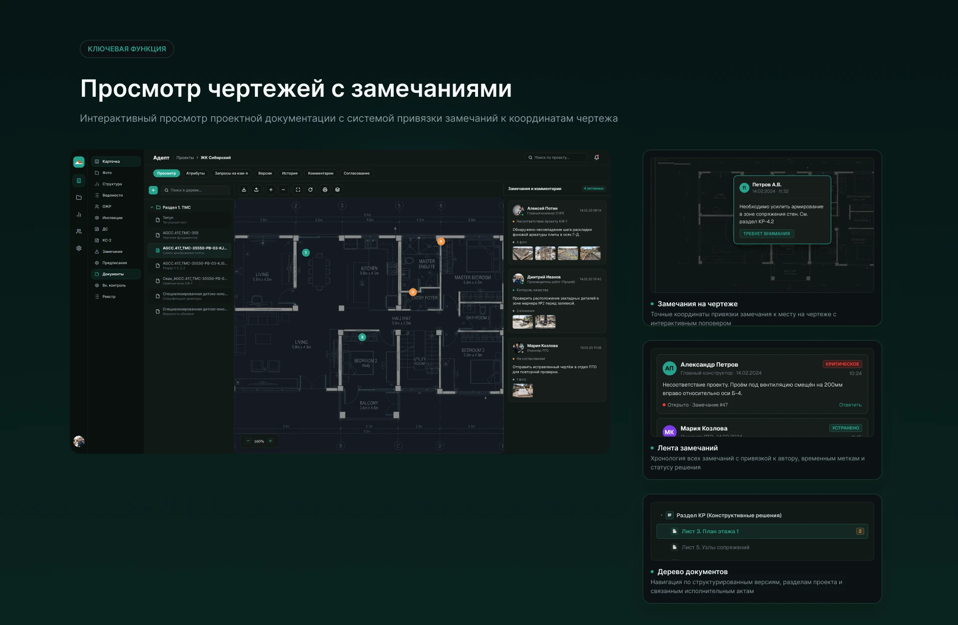The image size is (958, 625).
Task: Open Инспекции in the sidebar menu
Action: 116,217
